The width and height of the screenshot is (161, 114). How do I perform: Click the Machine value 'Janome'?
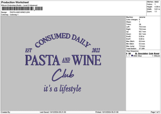(x=142, y=17)
